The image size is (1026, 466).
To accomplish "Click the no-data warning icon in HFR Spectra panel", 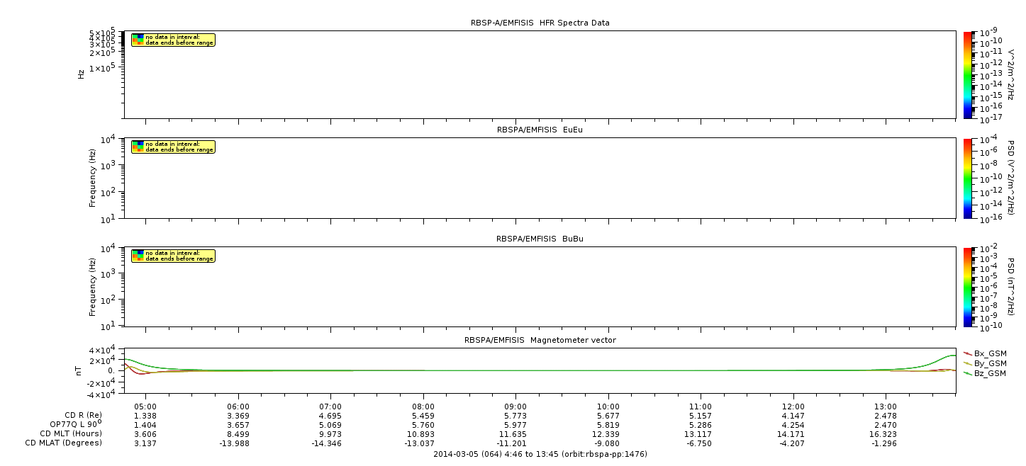I will coord(138,40).
